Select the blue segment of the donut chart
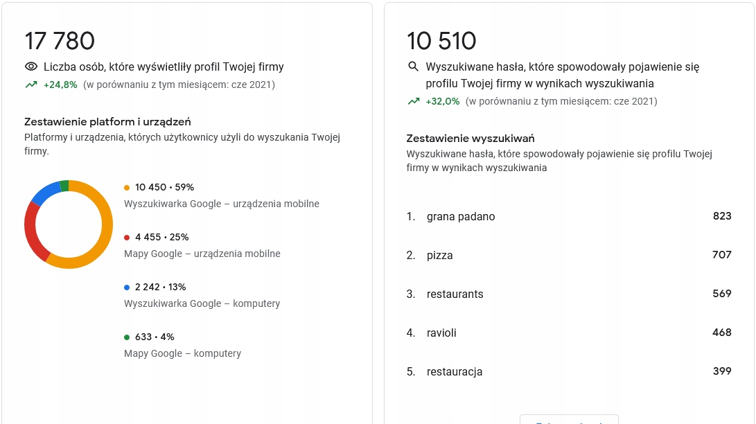Viewport: 756px width, 424px height. [x=45, y=193]
